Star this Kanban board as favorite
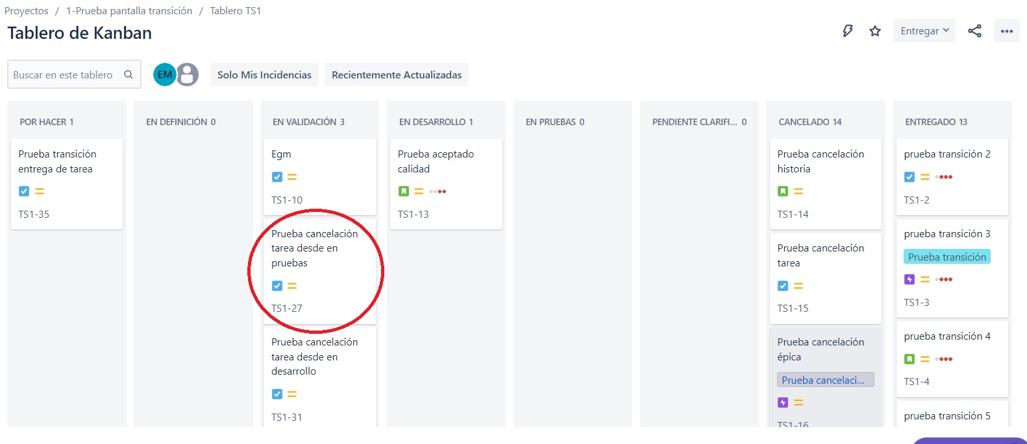 click(875, 31)
